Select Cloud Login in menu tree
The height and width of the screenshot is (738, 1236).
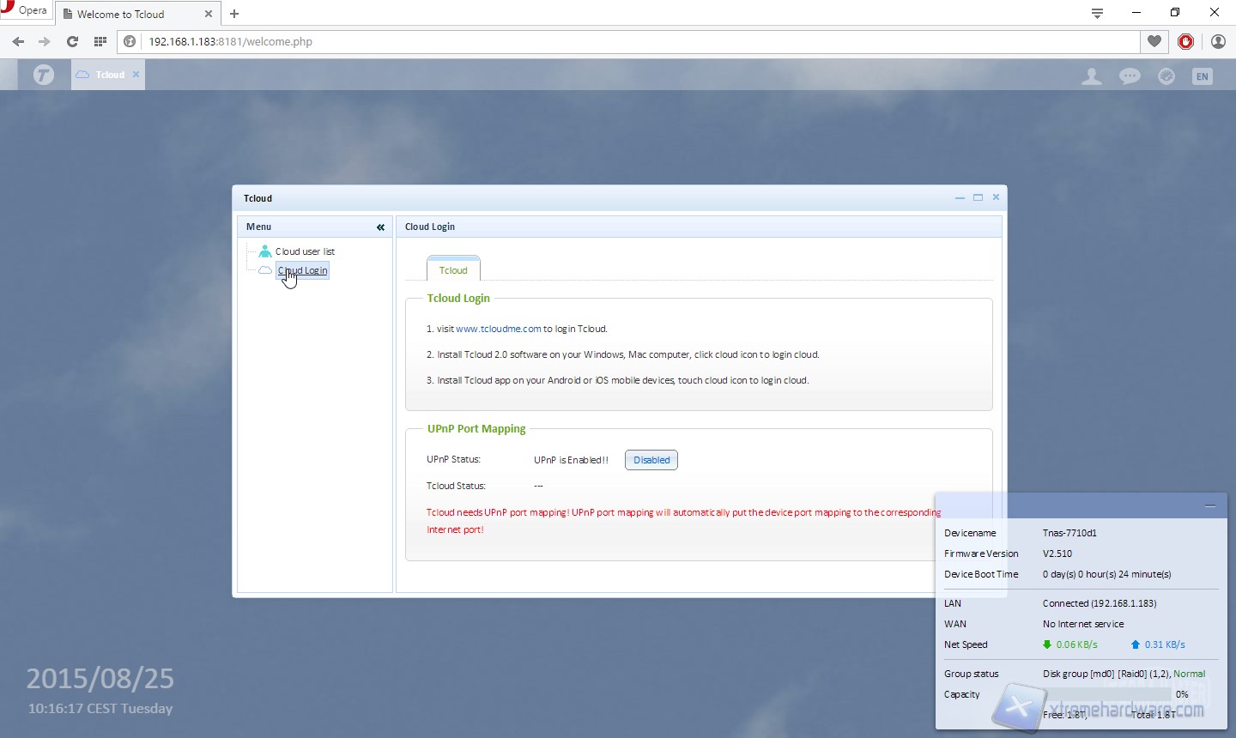(302, 270)
